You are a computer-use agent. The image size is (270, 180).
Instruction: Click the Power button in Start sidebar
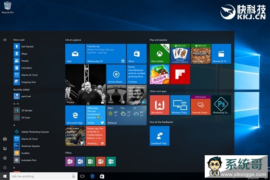(5, 167)
